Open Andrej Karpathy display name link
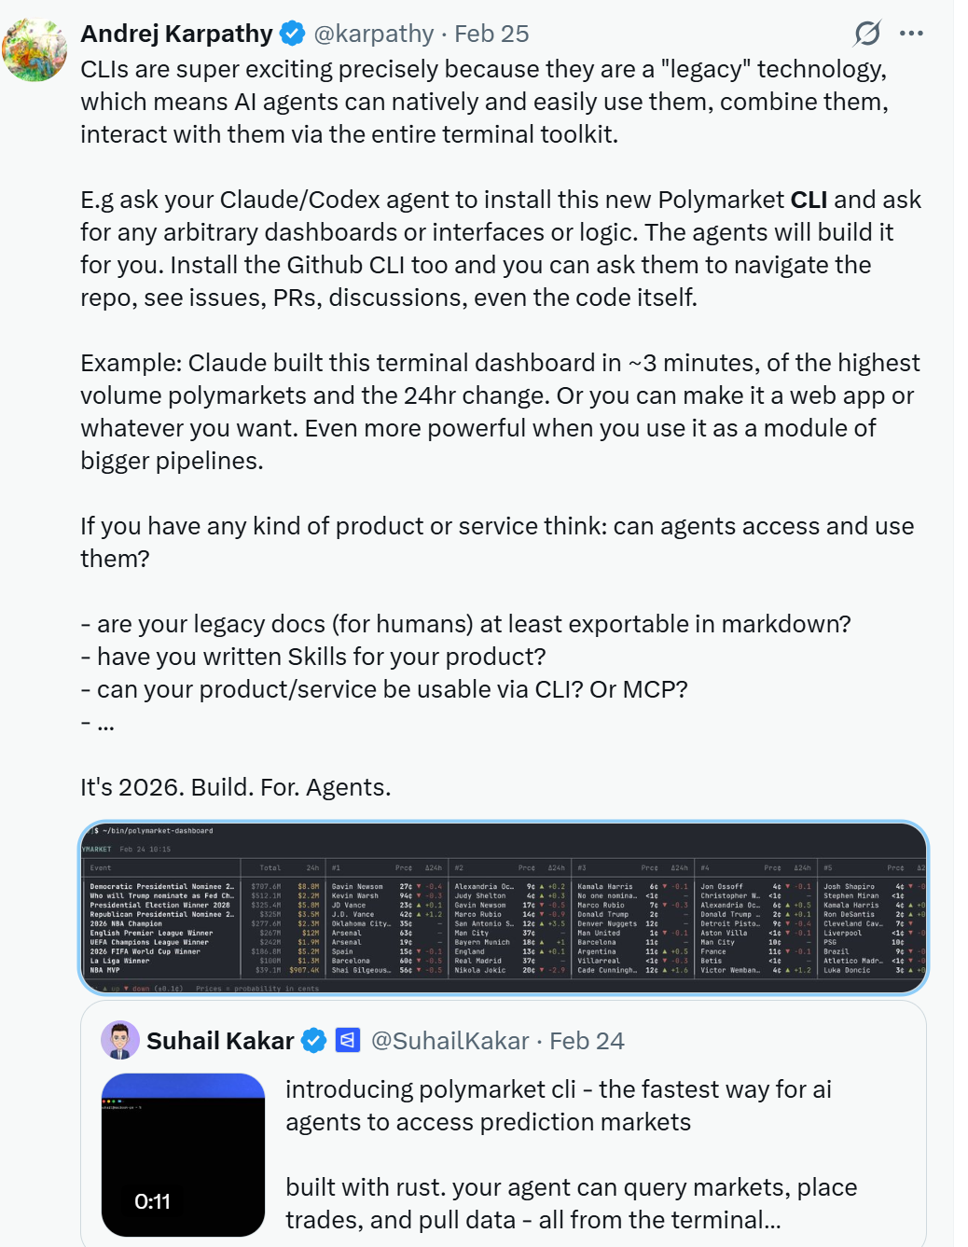 [x=176, y=34]
